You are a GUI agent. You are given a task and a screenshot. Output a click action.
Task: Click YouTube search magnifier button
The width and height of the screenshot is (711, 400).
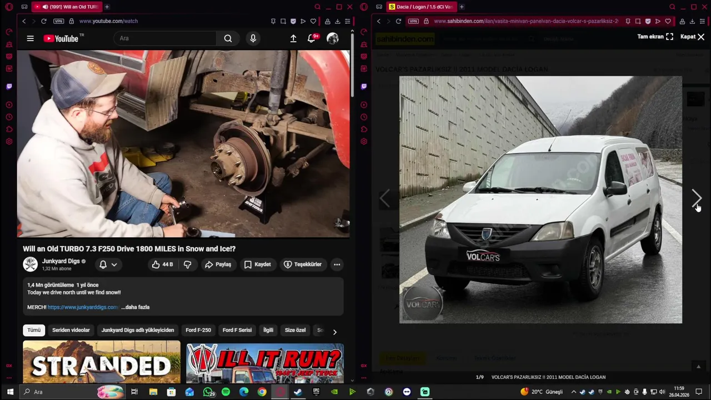(x=228, y=38)
